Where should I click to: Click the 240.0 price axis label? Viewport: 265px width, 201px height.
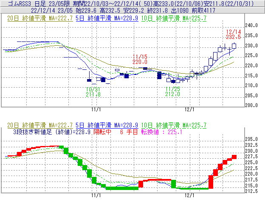pos(251,25)
